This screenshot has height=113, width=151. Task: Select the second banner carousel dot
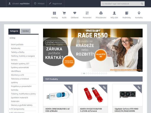click(x=84, y=73)
